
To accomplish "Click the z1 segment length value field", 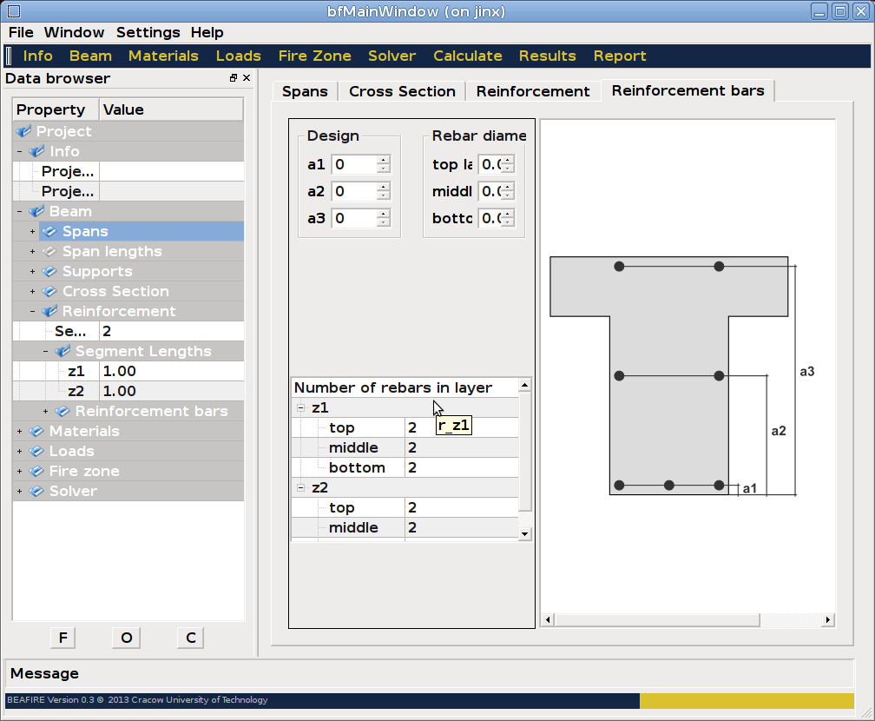I will pyautogui.click(x=171, y=372).
